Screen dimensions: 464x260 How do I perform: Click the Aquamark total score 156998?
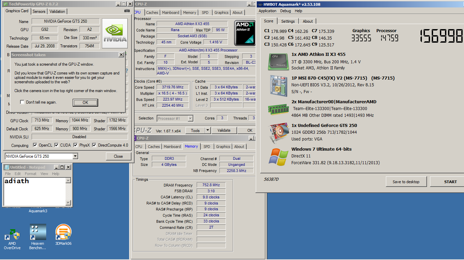[442, 36]
